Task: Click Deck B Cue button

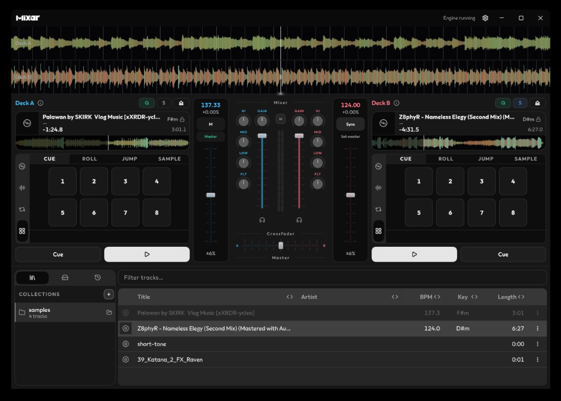Action: (503, 254)
